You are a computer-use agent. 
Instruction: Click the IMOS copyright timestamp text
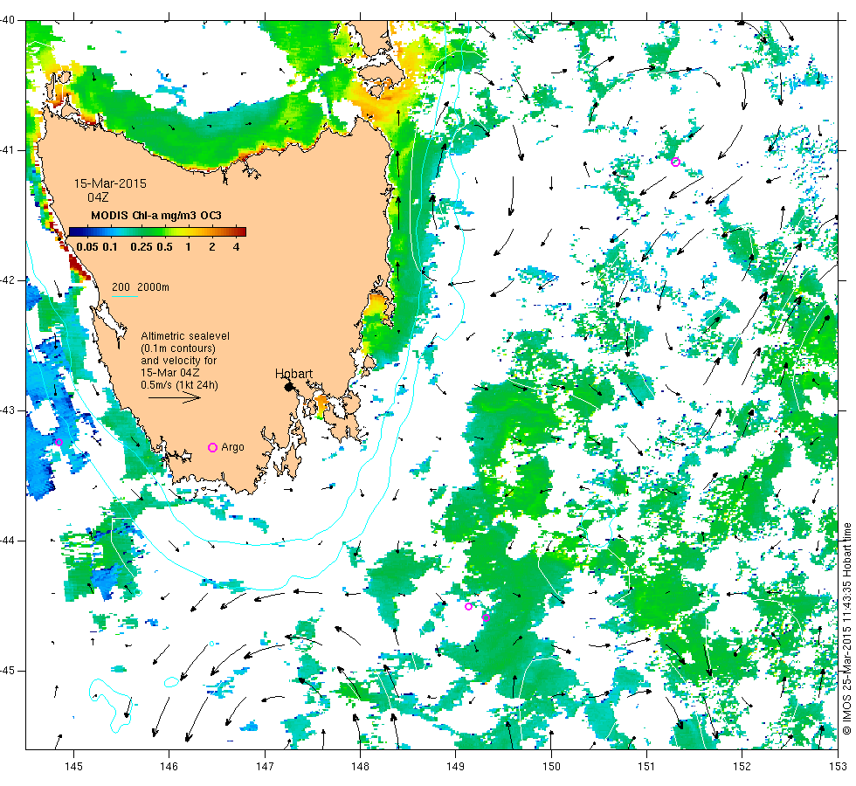point(846,628)
